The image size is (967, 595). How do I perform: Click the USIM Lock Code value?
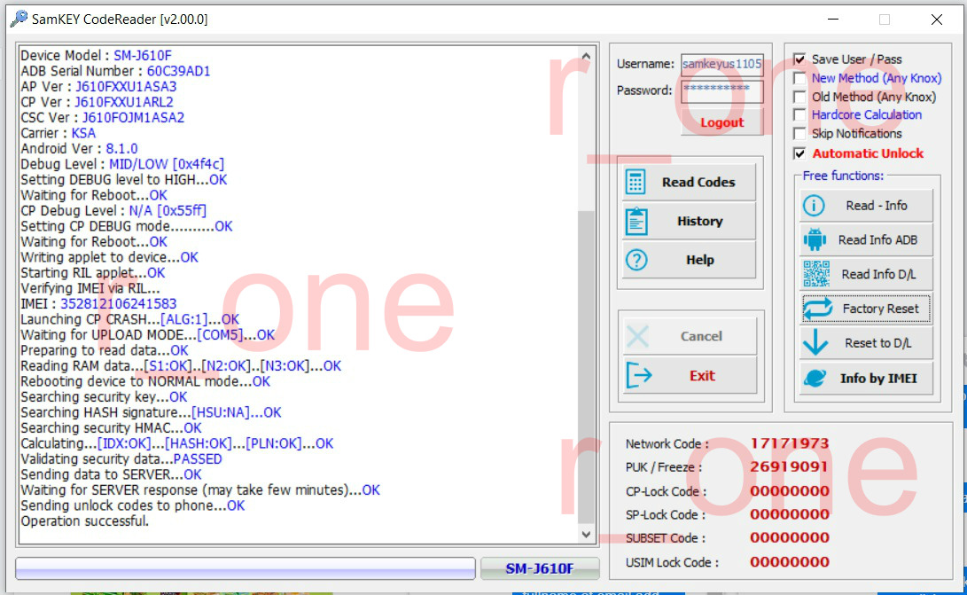pos(790,561)
